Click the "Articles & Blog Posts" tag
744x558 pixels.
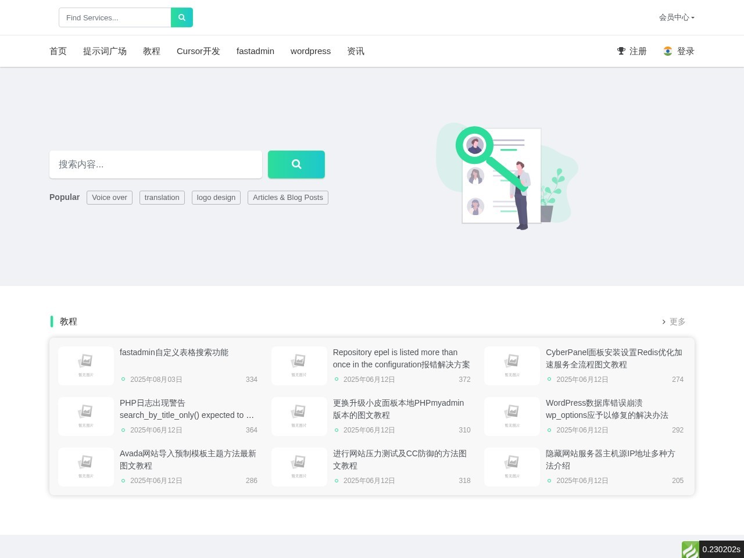[x=288, y=198]
